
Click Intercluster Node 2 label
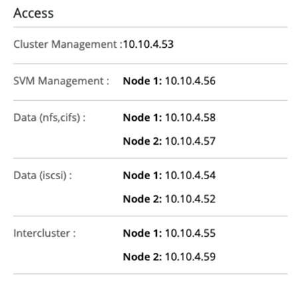click(142, 257)
